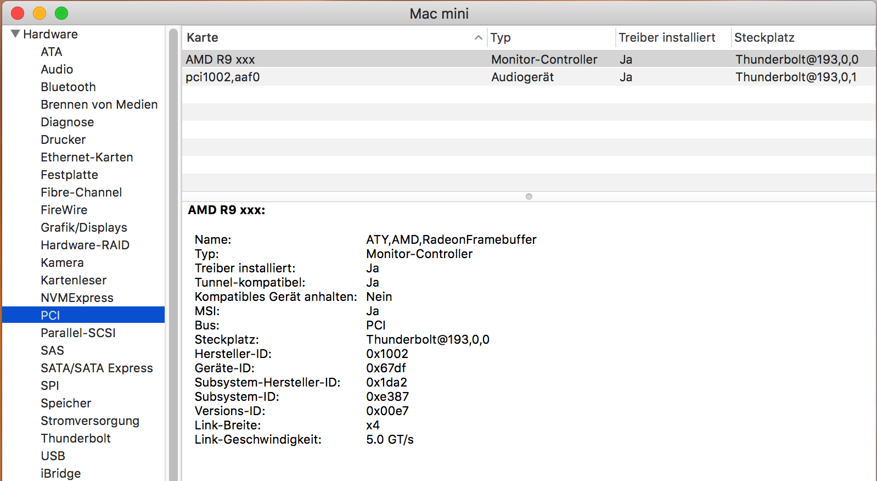Click the Kompatibles Gerät anhalten value Nein

[x=379, y=297]
